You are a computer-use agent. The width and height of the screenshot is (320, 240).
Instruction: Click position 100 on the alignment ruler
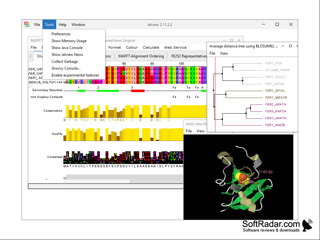181,64
